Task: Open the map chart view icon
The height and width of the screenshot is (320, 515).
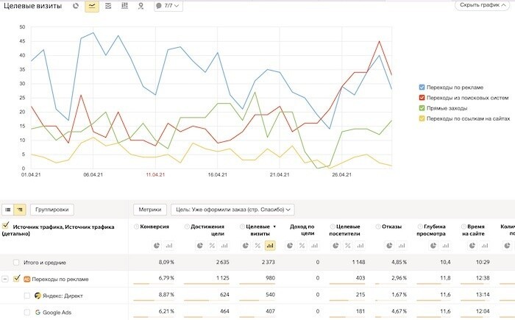Action: [141, 6]
